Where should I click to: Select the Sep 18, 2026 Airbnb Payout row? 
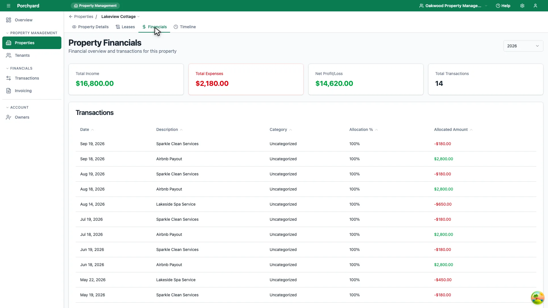(306, 159)
